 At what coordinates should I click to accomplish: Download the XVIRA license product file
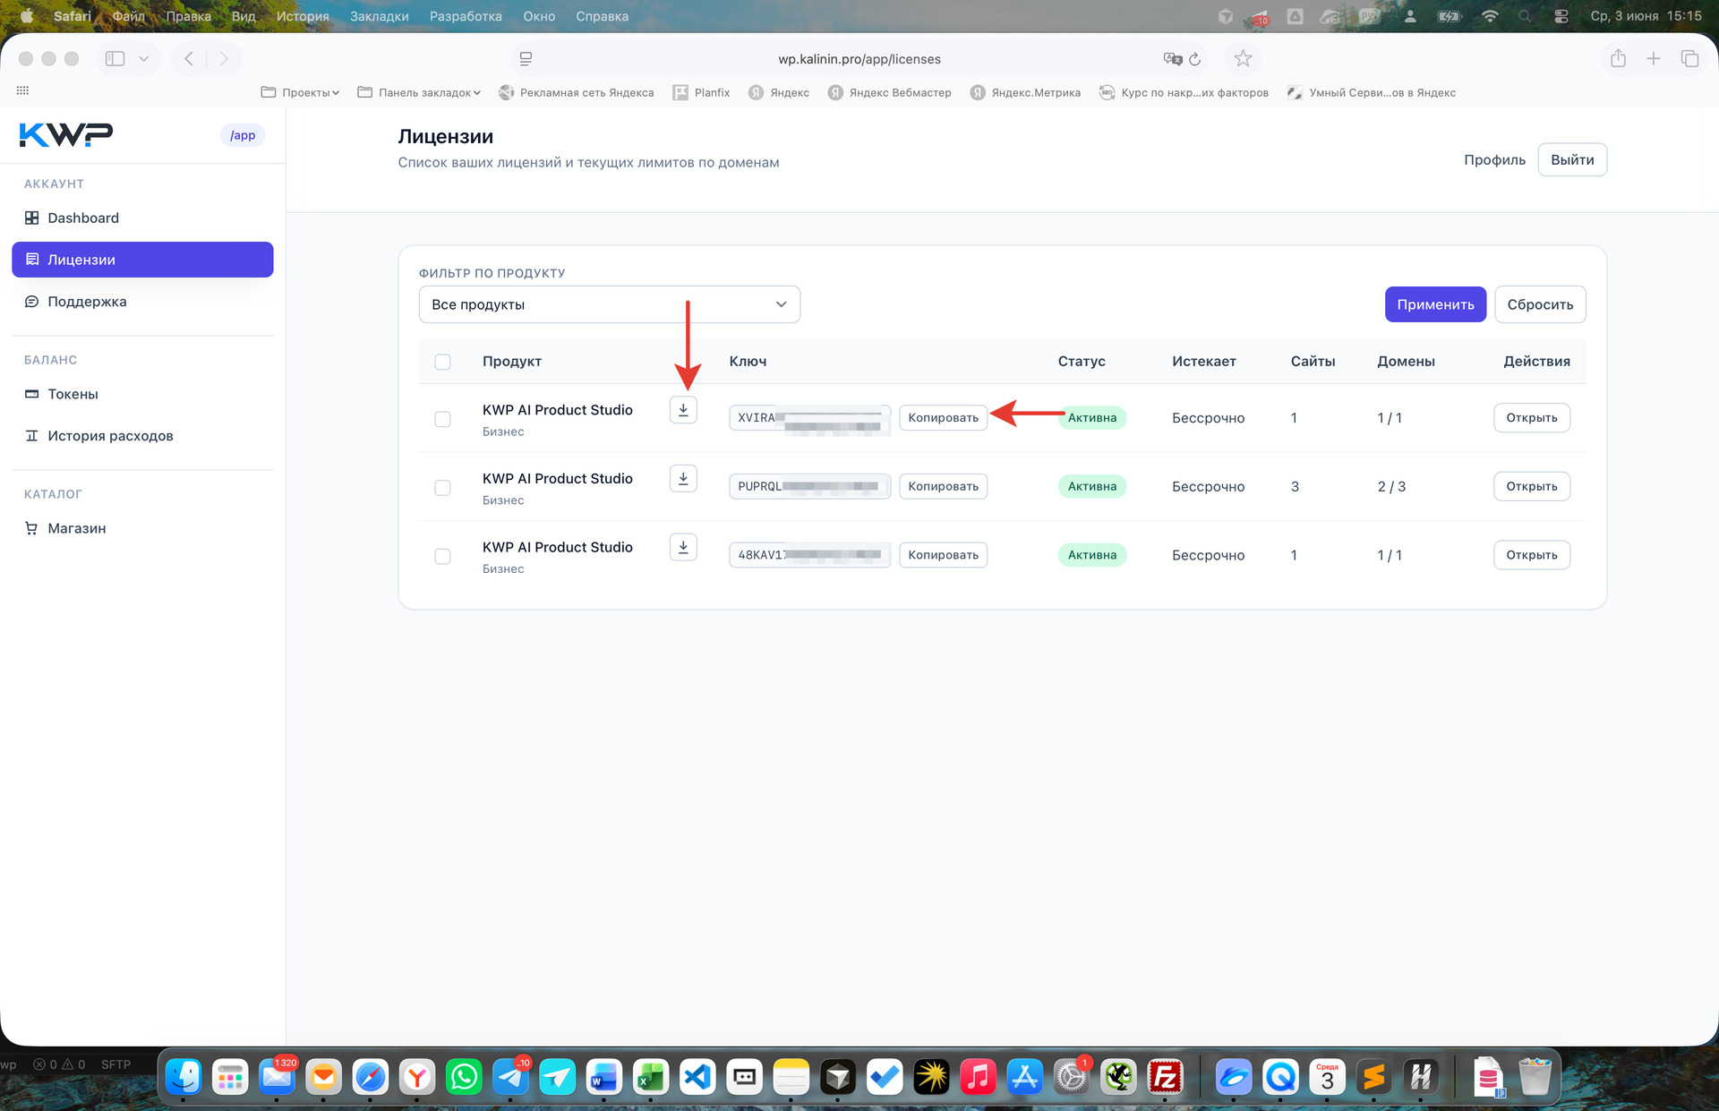pos(683,410)
